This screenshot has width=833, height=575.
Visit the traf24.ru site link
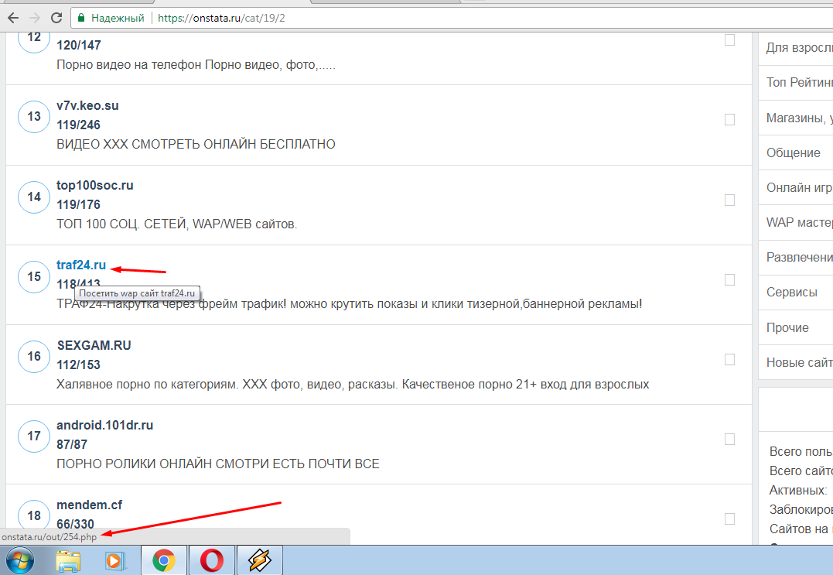(81, 265)
